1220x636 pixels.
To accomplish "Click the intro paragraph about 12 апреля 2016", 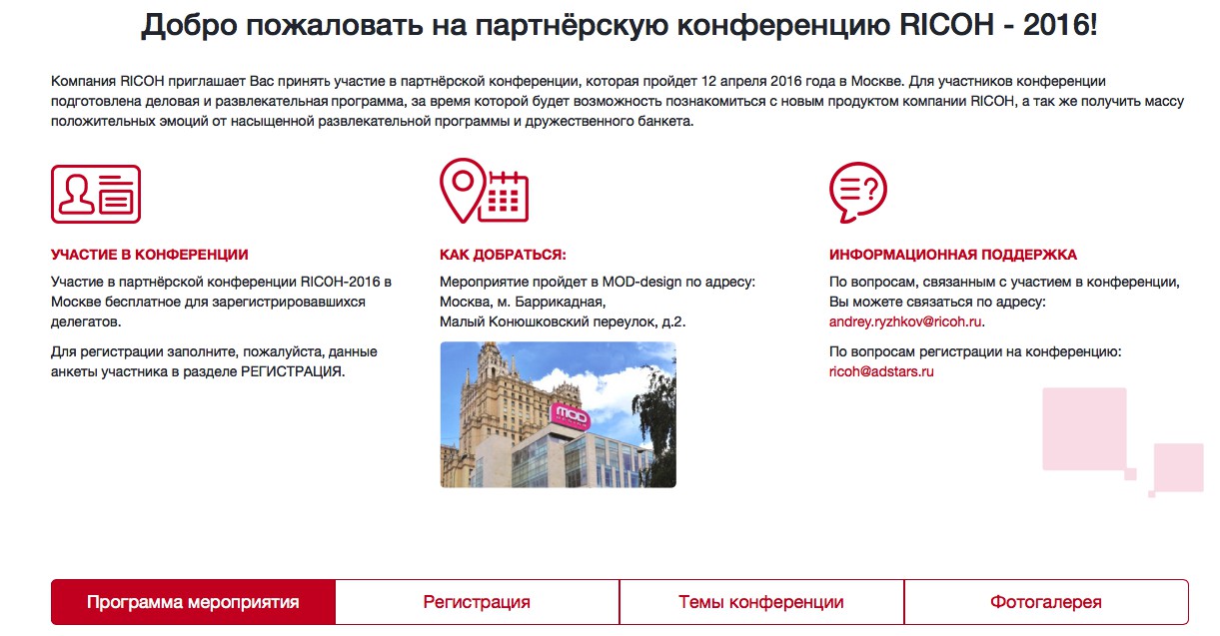I will pyautogui.click(x=610, y=101).
